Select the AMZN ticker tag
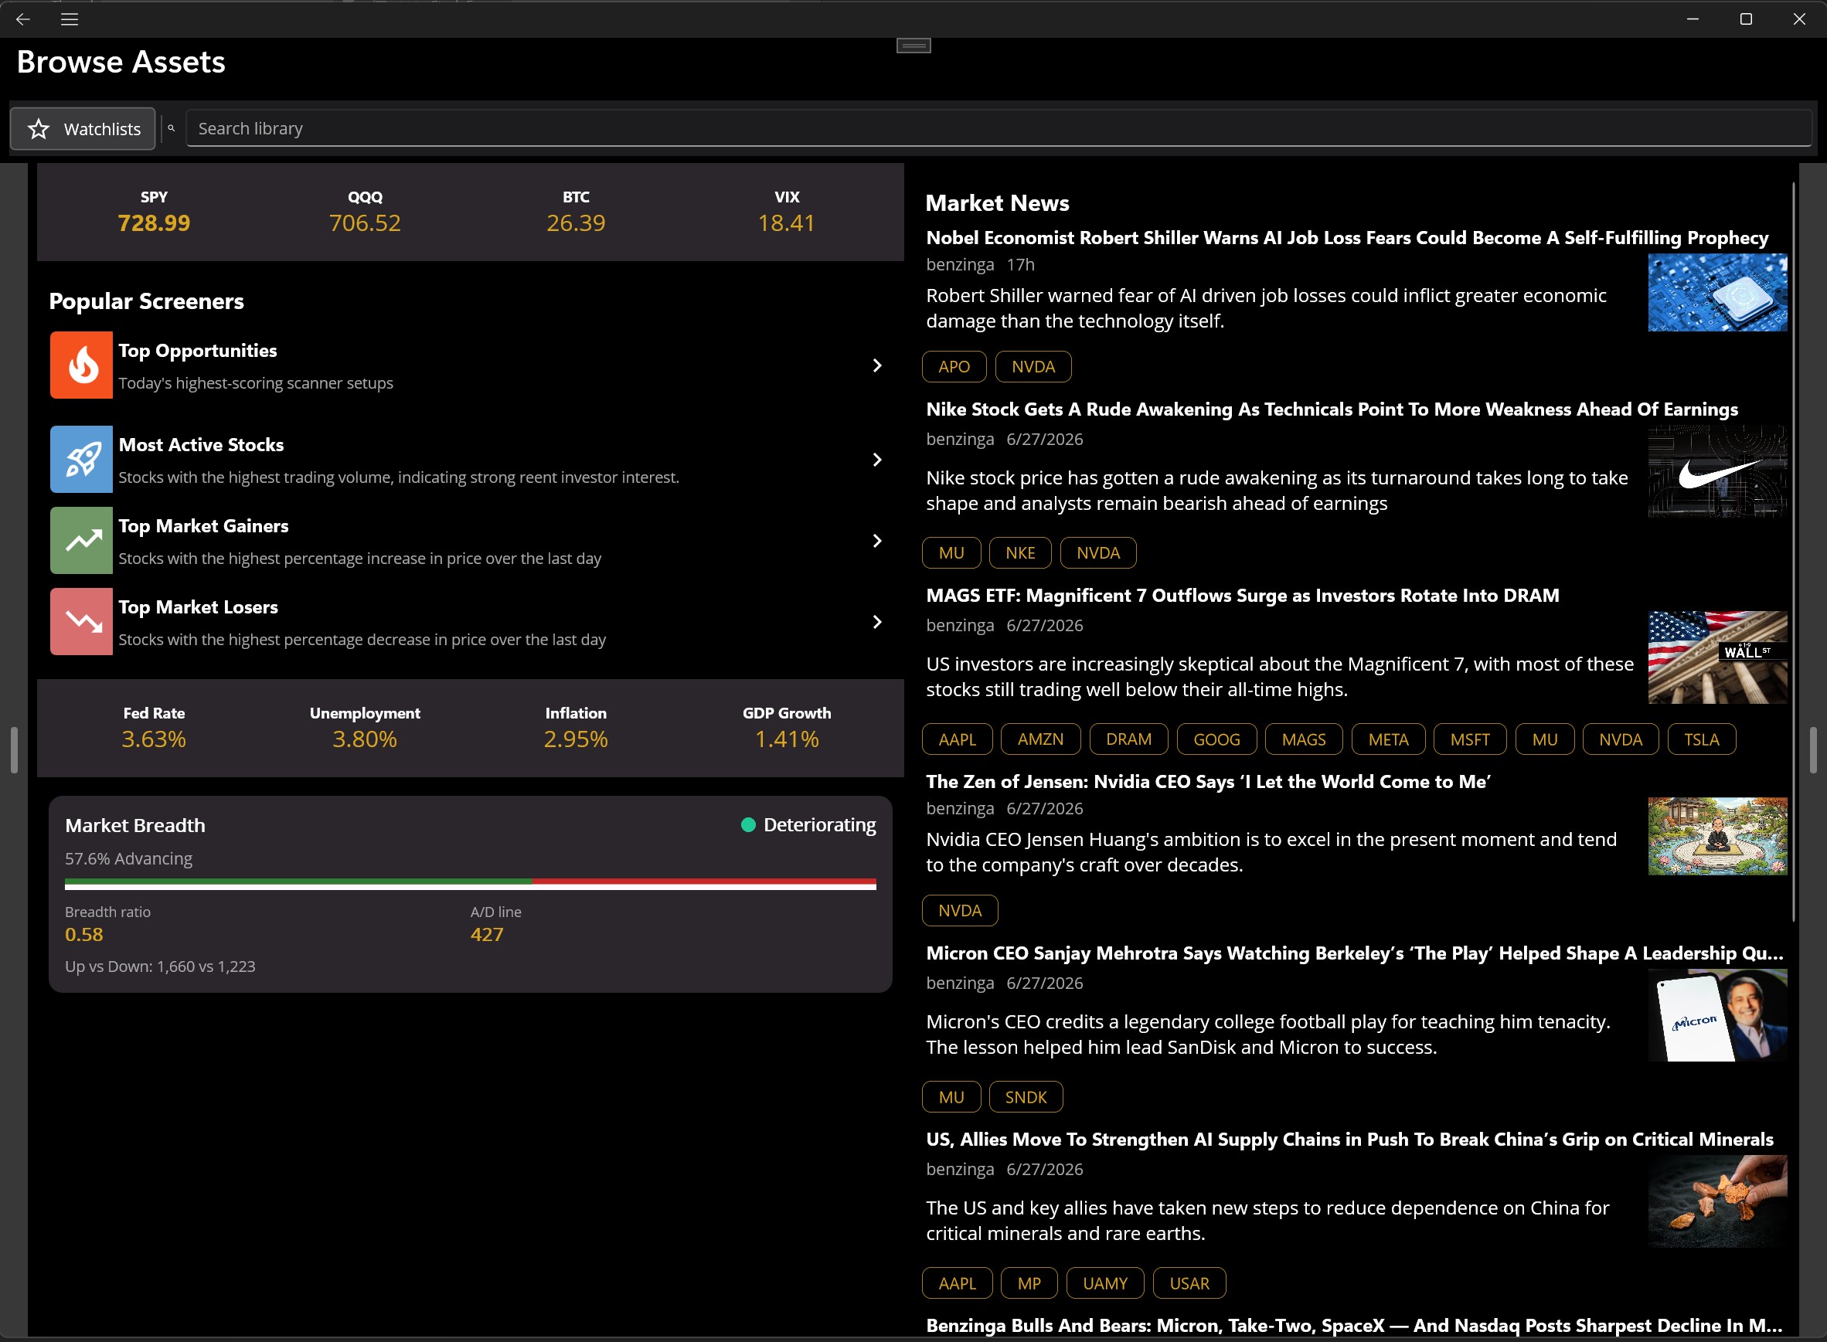 [1040, 739]
